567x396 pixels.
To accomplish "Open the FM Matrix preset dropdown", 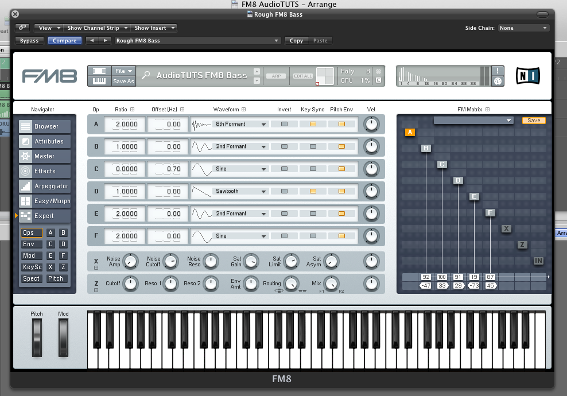I will [x=473, y=121].
